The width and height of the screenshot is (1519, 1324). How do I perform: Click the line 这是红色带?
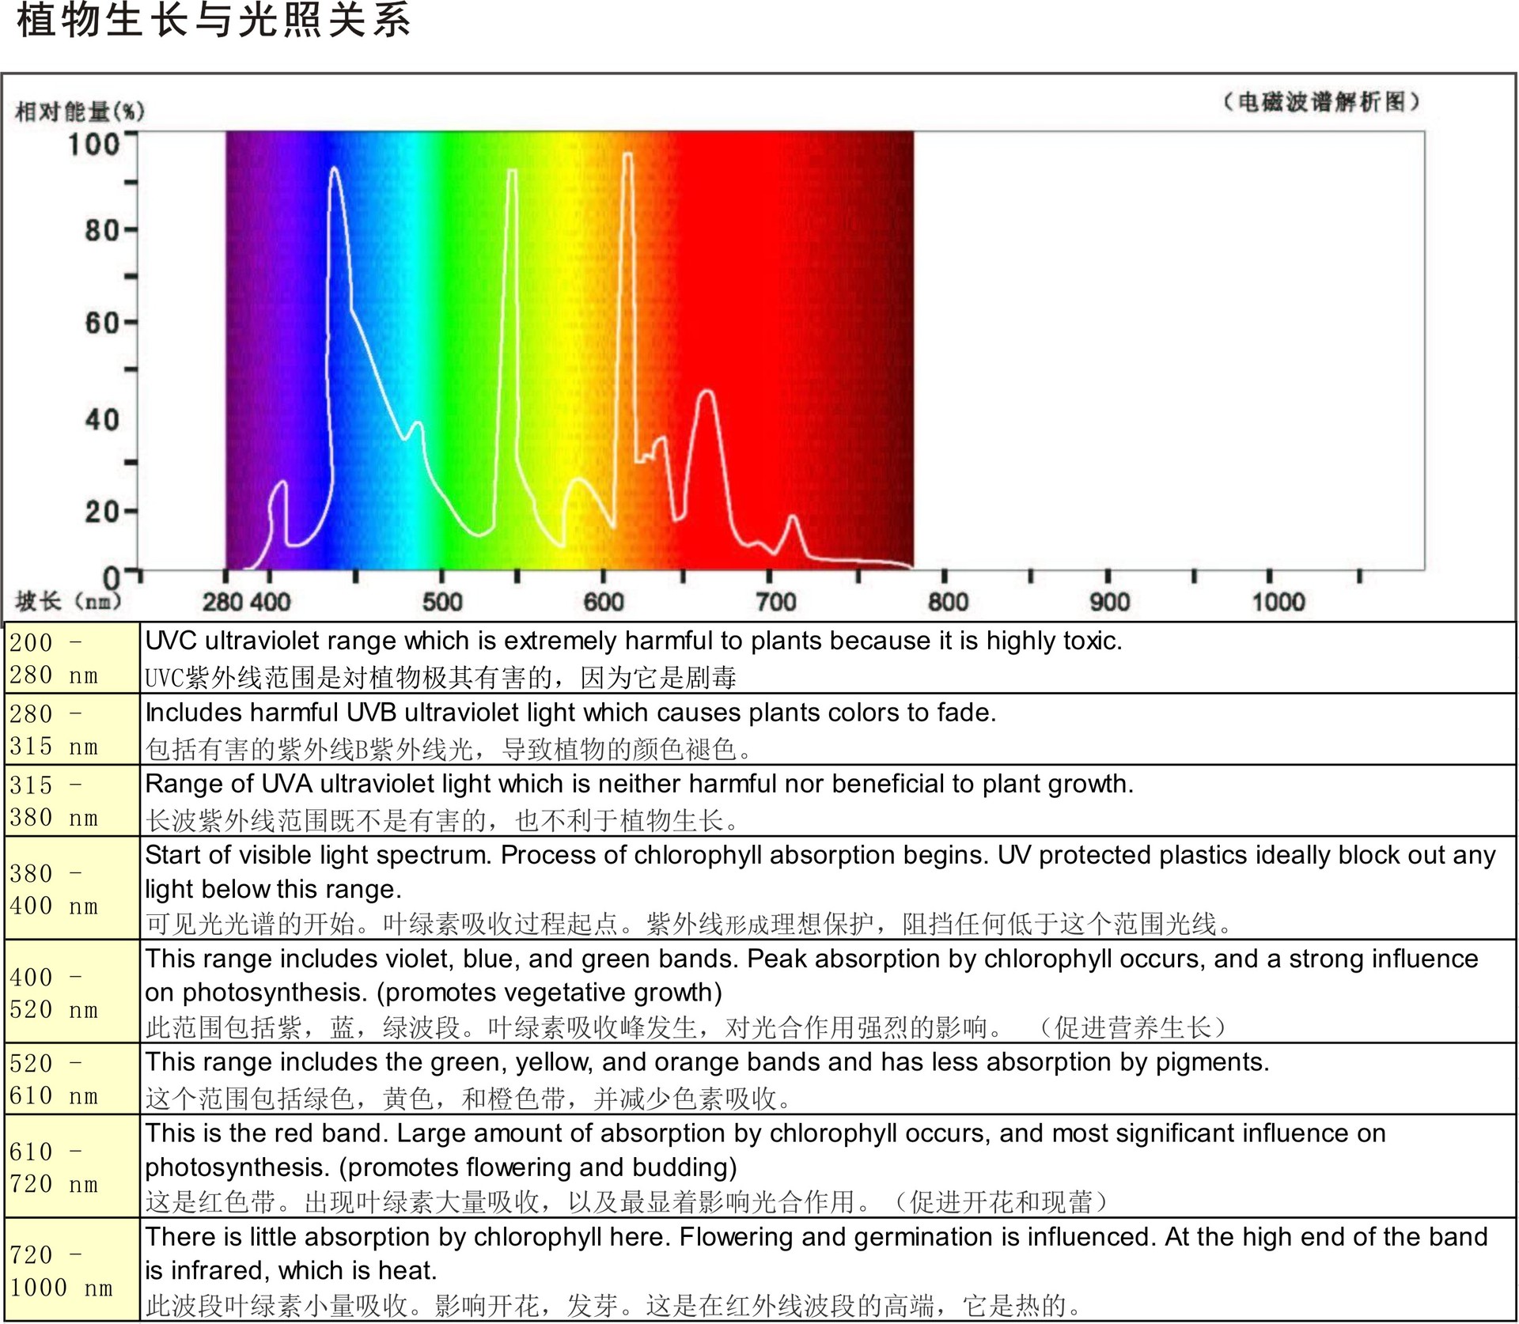coord(627,1203)
